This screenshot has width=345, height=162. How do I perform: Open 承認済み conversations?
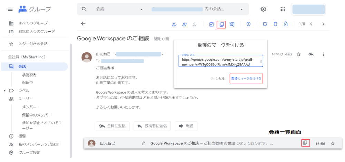coord(29,75)
